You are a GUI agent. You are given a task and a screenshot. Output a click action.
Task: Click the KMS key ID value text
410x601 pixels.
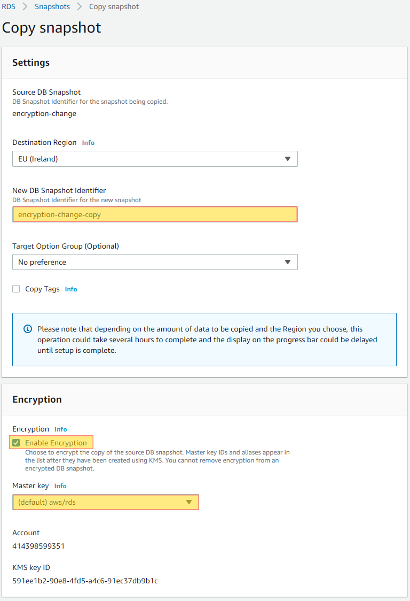(x=85, y=581)
